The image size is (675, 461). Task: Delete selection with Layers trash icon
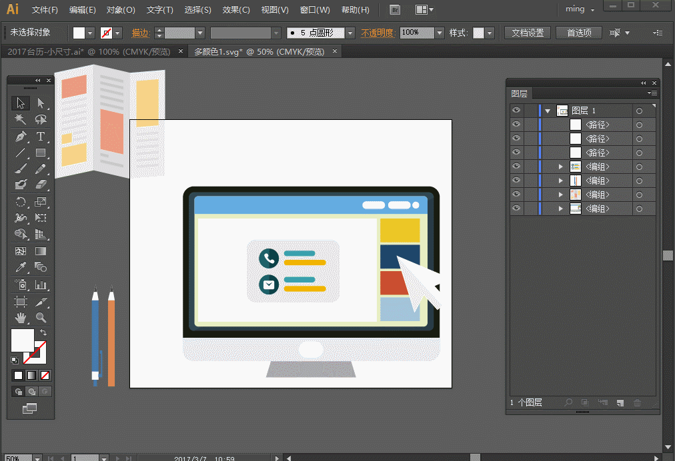[637, 403]
